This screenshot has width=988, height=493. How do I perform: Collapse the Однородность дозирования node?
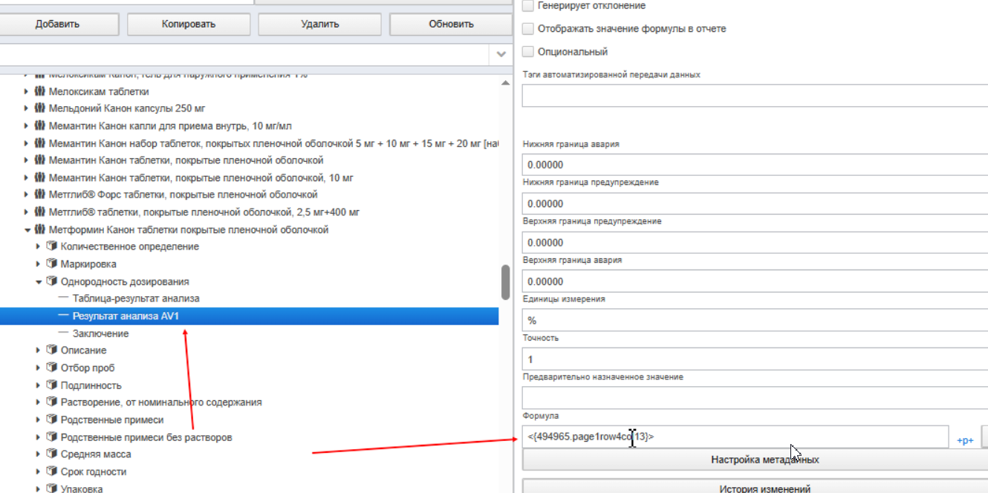(x=39, y=281)
